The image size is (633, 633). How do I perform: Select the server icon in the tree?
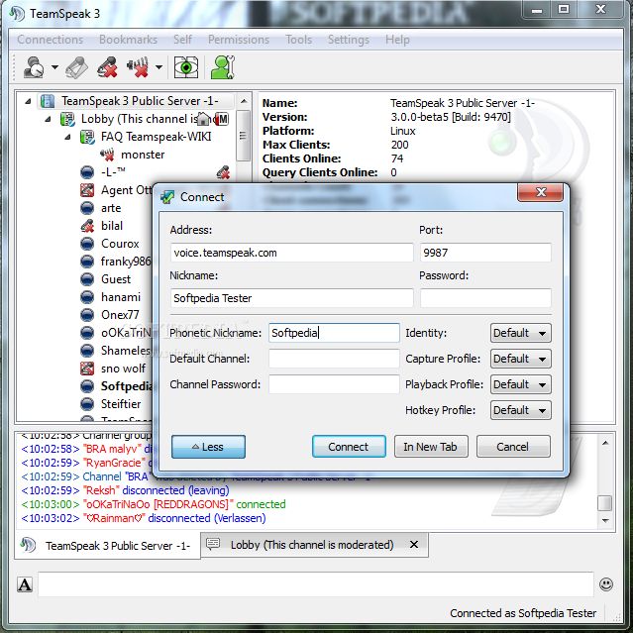click(48, 101)
